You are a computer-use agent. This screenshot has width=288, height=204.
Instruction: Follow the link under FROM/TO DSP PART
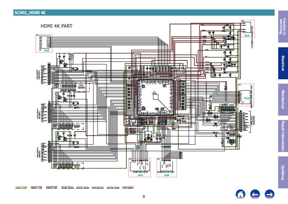click(x=166, y=175)
